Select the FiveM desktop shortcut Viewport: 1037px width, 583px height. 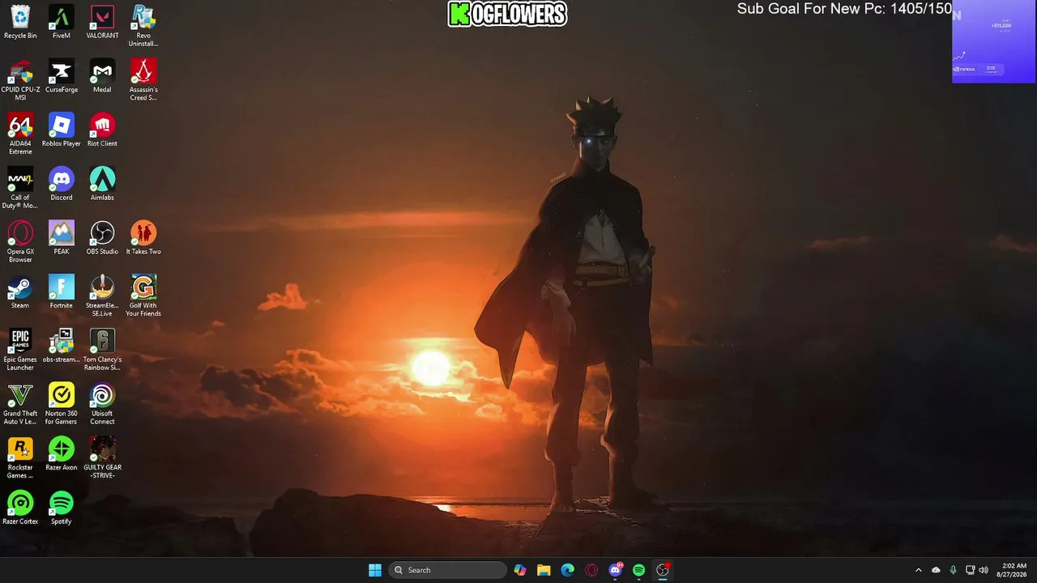click(62, 22)
